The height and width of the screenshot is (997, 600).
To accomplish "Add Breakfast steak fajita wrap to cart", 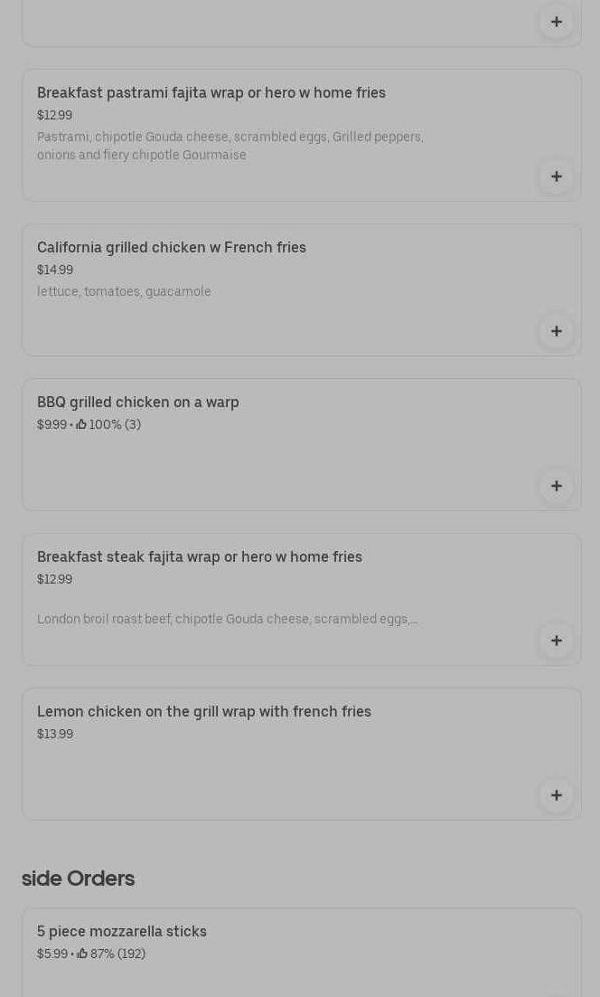I will click(556, 641).
